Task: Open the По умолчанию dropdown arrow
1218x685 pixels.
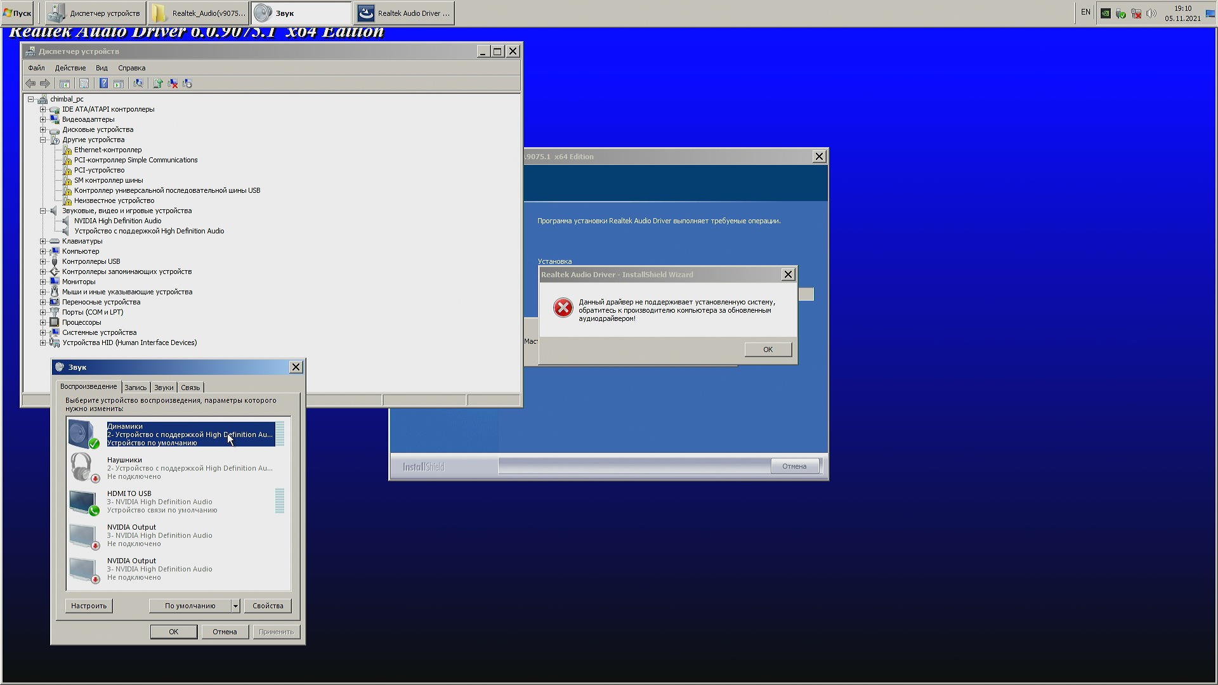Action: point(235,606)
